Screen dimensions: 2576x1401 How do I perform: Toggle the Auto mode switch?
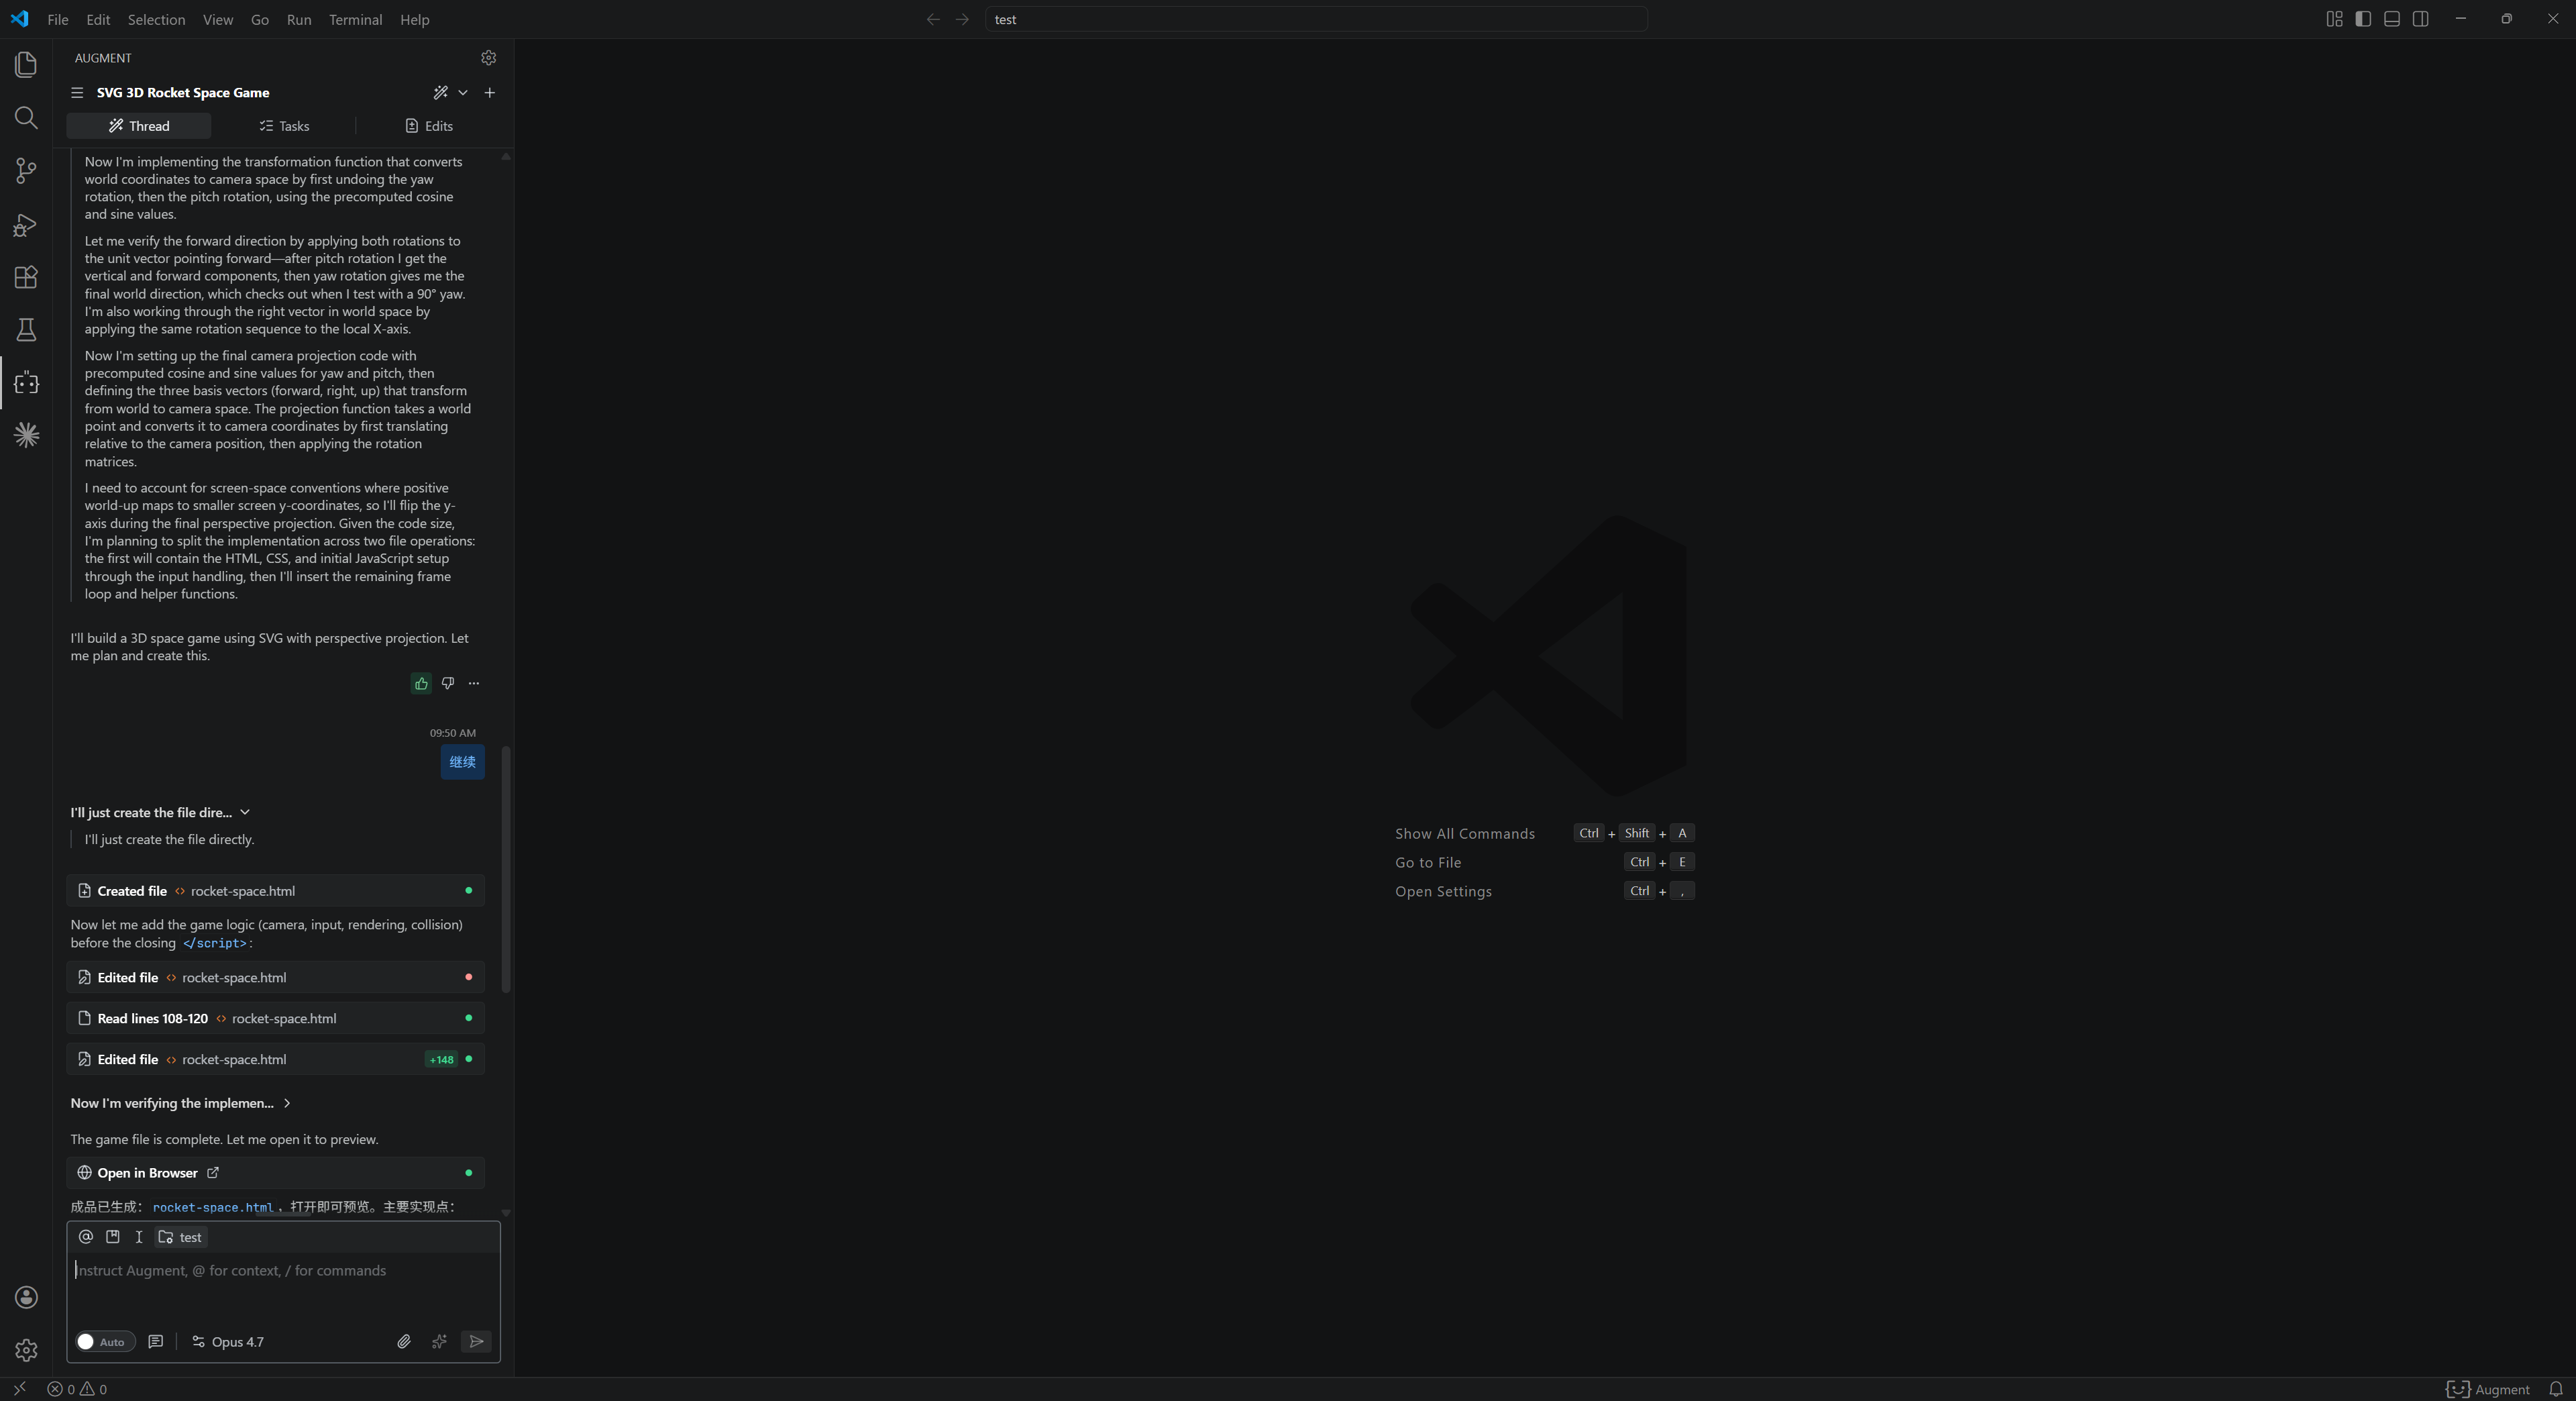(105, 1342)
